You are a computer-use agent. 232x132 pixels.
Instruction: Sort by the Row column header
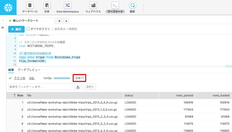(16, 95)
